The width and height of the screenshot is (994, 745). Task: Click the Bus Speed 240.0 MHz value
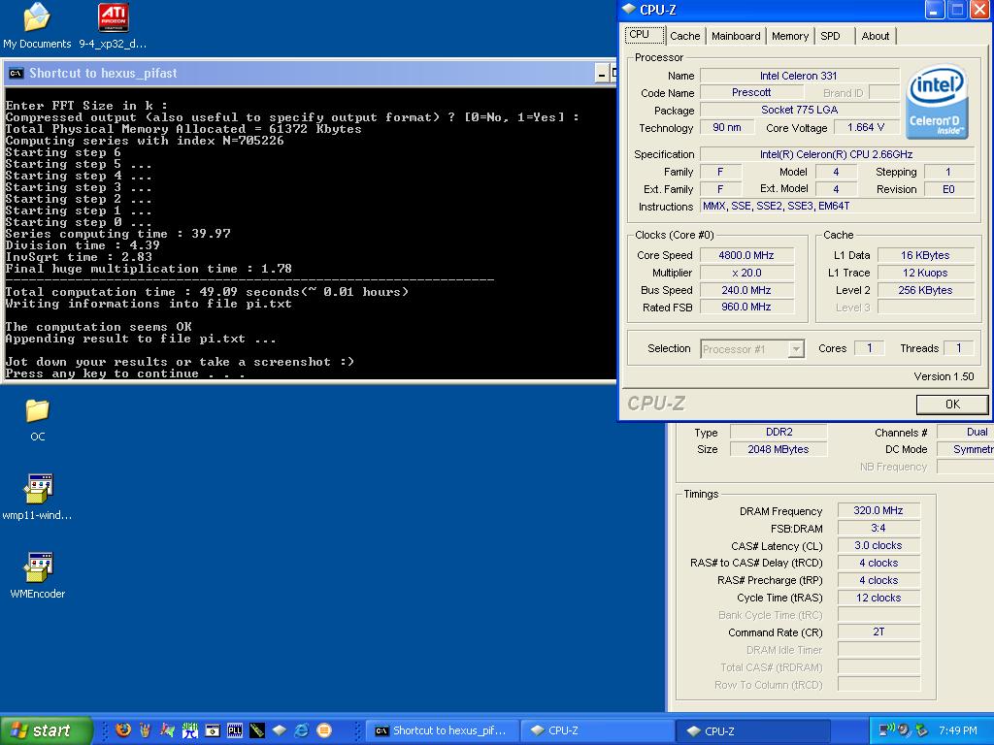[746, 290]
